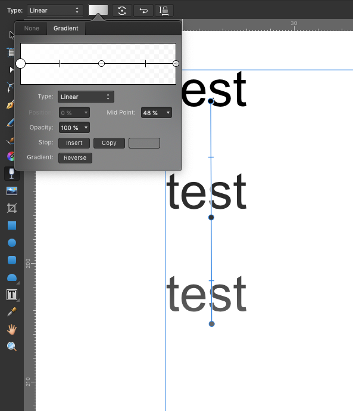Choose the Ellipse shape tool
Screen dimensions: 353x411
point(12,243)
